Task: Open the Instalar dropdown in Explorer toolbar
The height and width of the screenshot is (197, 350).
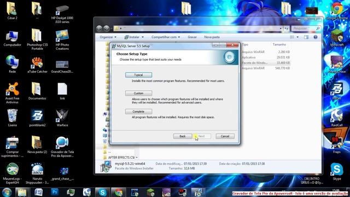Action: click(134, 37)
